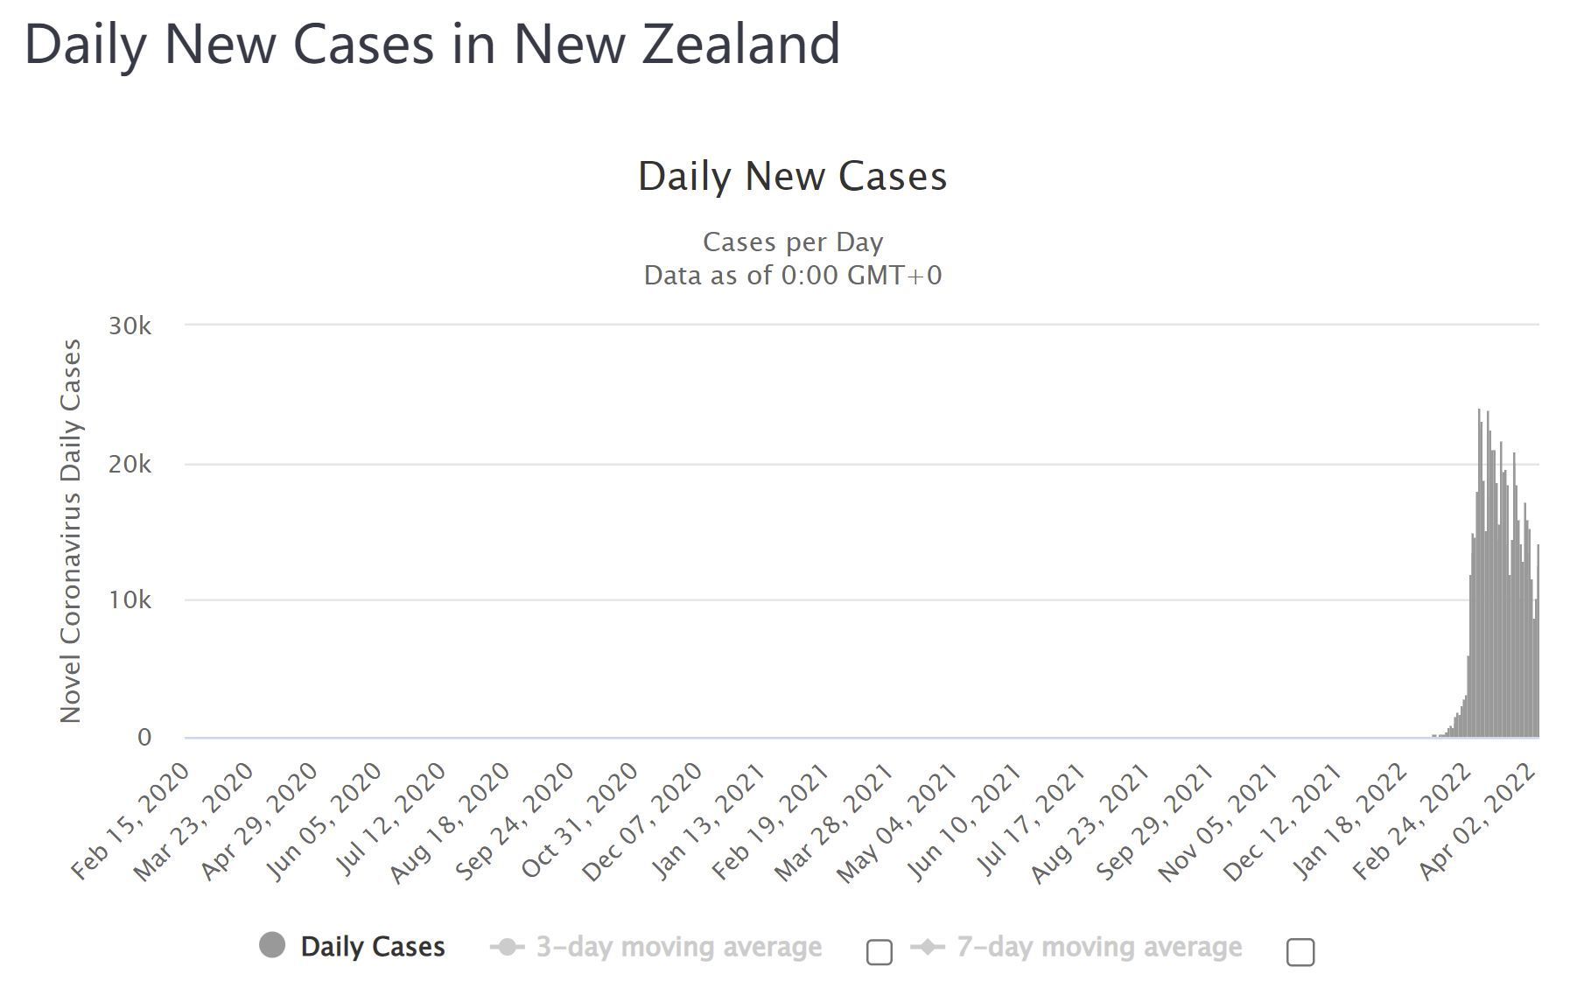Image resolution: width=1570 pixels, height=981 pixels.
Task: Show the 7-day moving average series label
Action: (1098, 947)
